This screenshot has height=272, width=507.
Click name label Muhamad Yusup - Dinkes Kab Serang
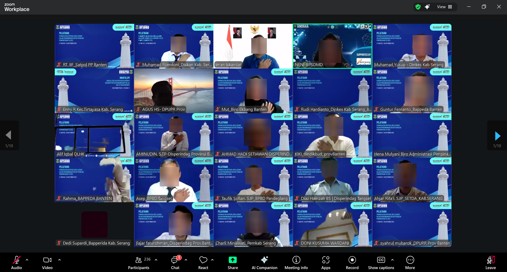tap(409, 65)
